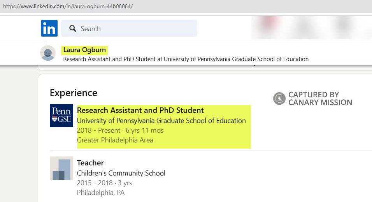Click the 2018 - Present date range
Screen dimensions: 372x202
(98, 130)
